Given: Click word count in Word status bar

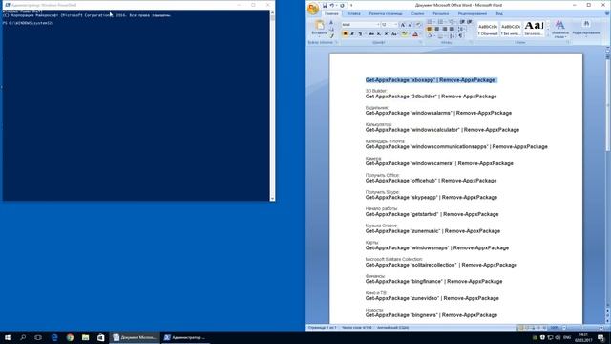Looking at the screenshot, I should click(x=356, y=328).
